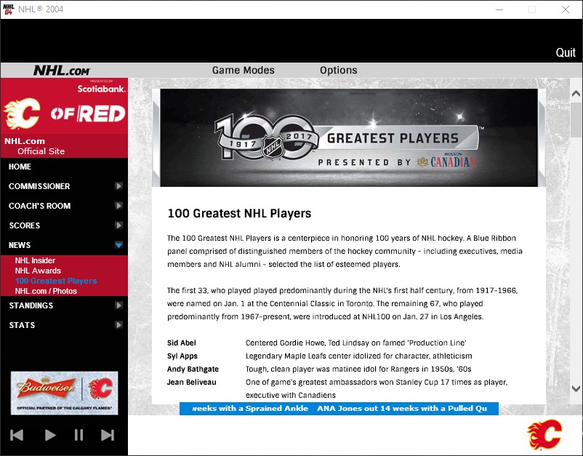Click the scrollbar up arrow
The image size is (583, 456).
coord(576,93)
